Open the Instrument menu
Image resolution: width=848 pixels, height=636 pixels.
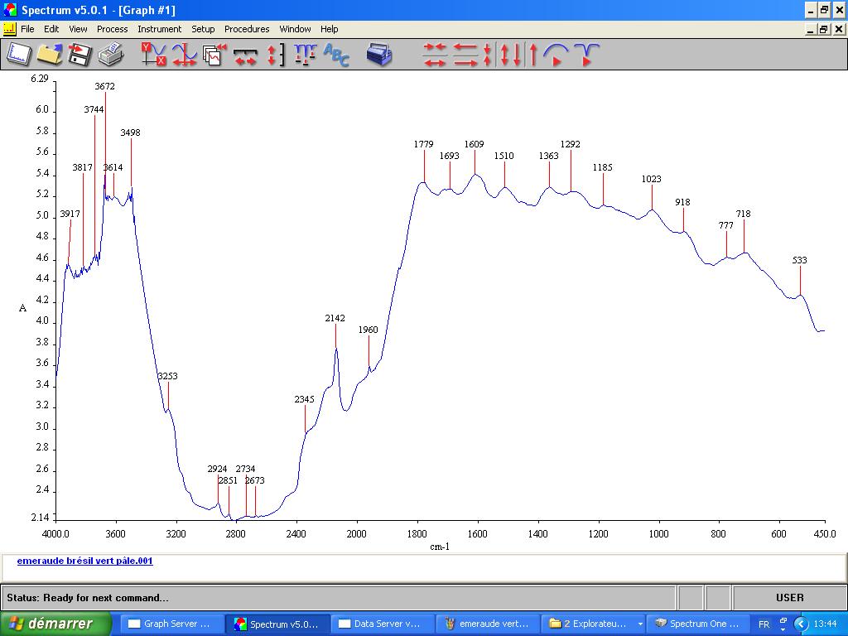pyautogui.click(x=159, y=29)
